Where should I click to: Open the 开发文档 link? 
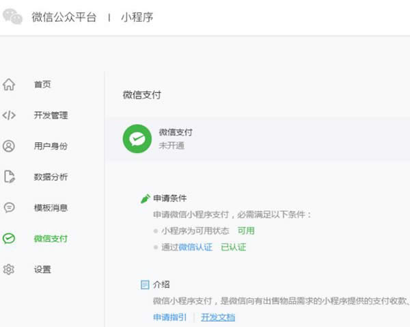click(x=218, y=317)
